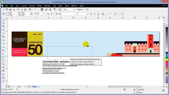169x95 pixels.
Task: Open the text alignment dropdown
Action: coord(103,14)
